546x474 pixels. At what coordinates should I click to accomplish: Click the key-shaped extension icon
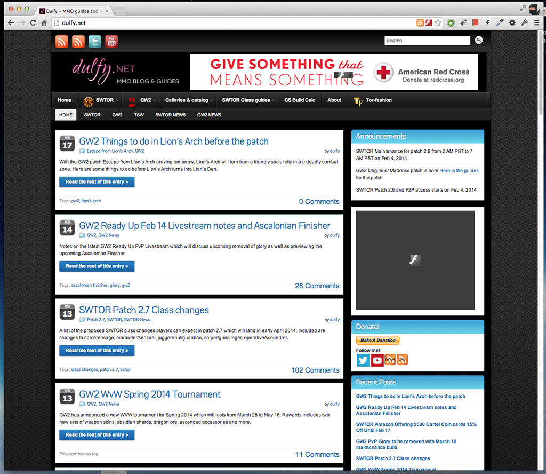click(x=524, y=22)
